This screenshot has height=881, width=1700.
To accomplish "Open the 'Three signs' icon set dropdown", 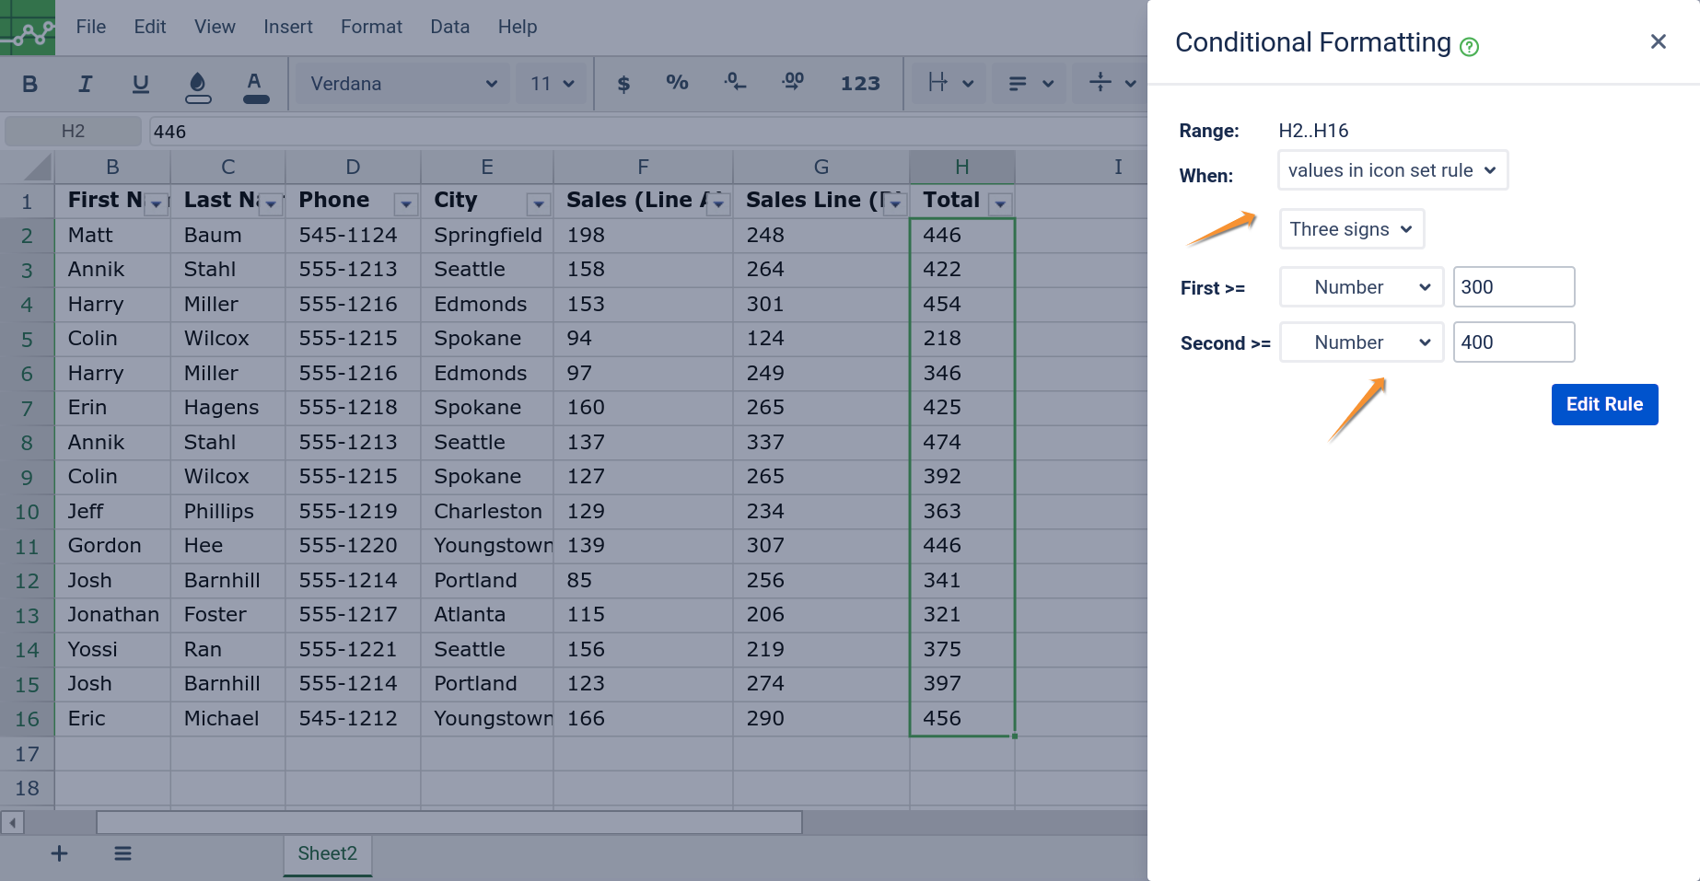I will click(1351, 229).
